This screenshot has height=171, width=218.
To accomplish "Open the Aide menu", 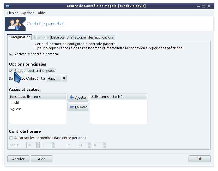I will pyautogui.click(x=41, y=13).
